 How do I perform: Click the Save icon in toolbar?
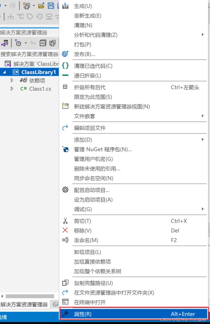point(51,5)
